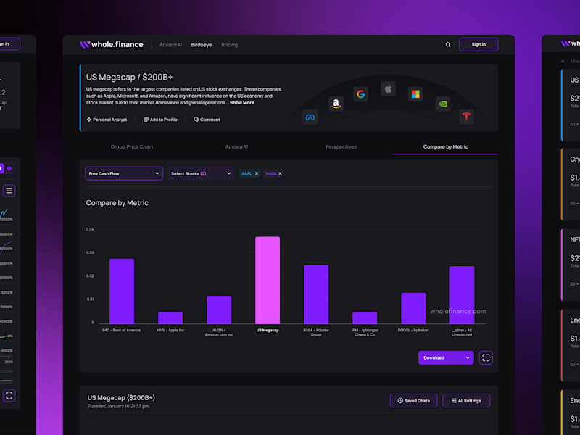Click the BAC - Bank of America bar
The image size is (580, 435).
pyautogui.click(x=122, y=291)
